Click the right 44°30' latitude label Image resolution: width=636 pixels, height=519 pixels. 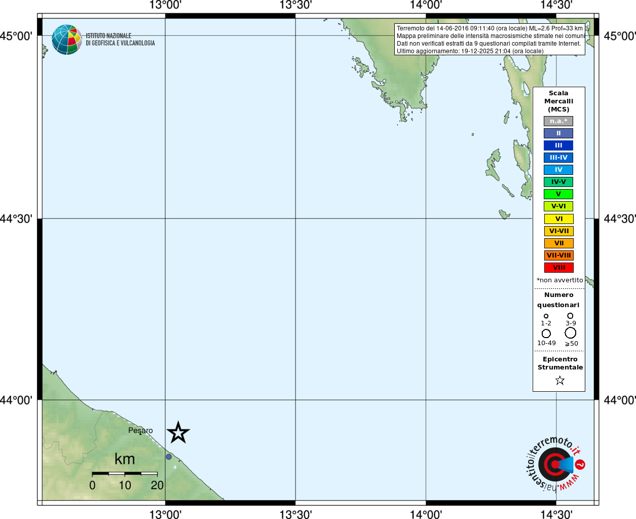(620, 218)
